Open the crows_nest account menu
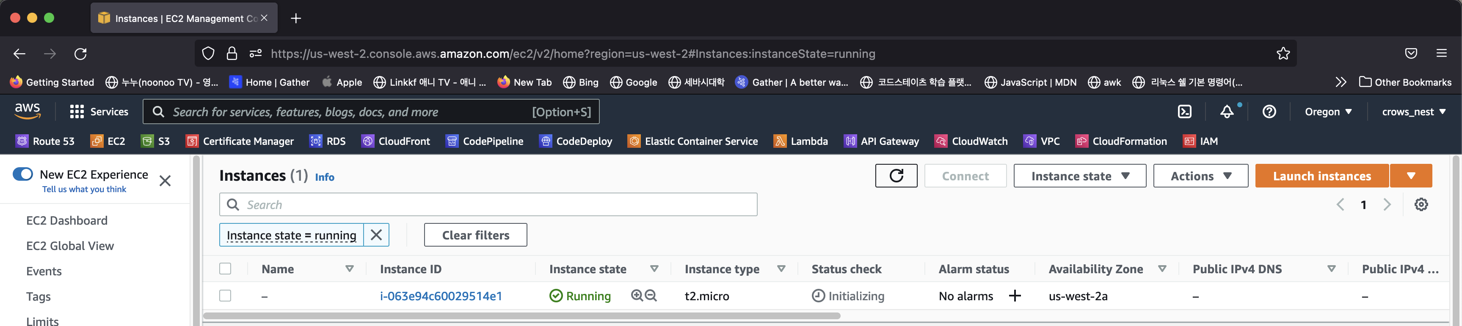The image size is (1462, 326). coord(1413,111)
